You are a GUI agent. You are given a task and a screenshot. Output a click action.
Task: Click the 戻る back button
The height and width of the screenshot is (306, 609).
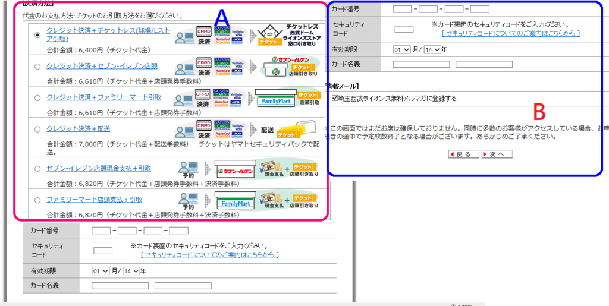point(464,154)
